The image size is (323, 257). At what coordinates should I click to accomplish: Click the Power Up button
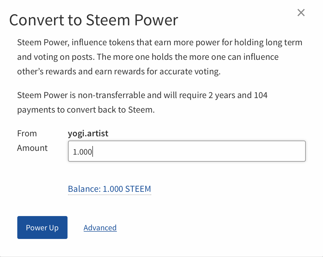pyautogui.click(x=42, y=227)
